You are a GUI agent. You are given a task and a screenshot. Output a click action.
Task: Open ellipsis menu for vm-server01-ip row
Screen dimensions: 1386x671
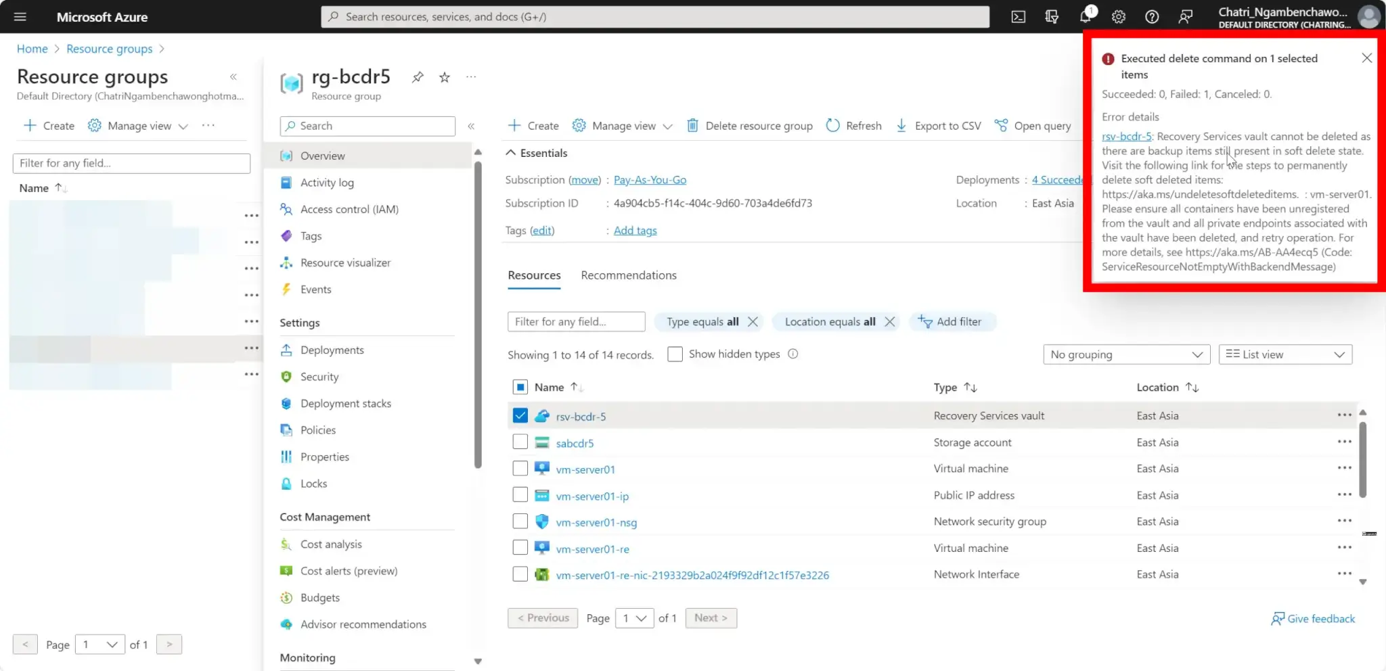click(x=1344, y=494)
